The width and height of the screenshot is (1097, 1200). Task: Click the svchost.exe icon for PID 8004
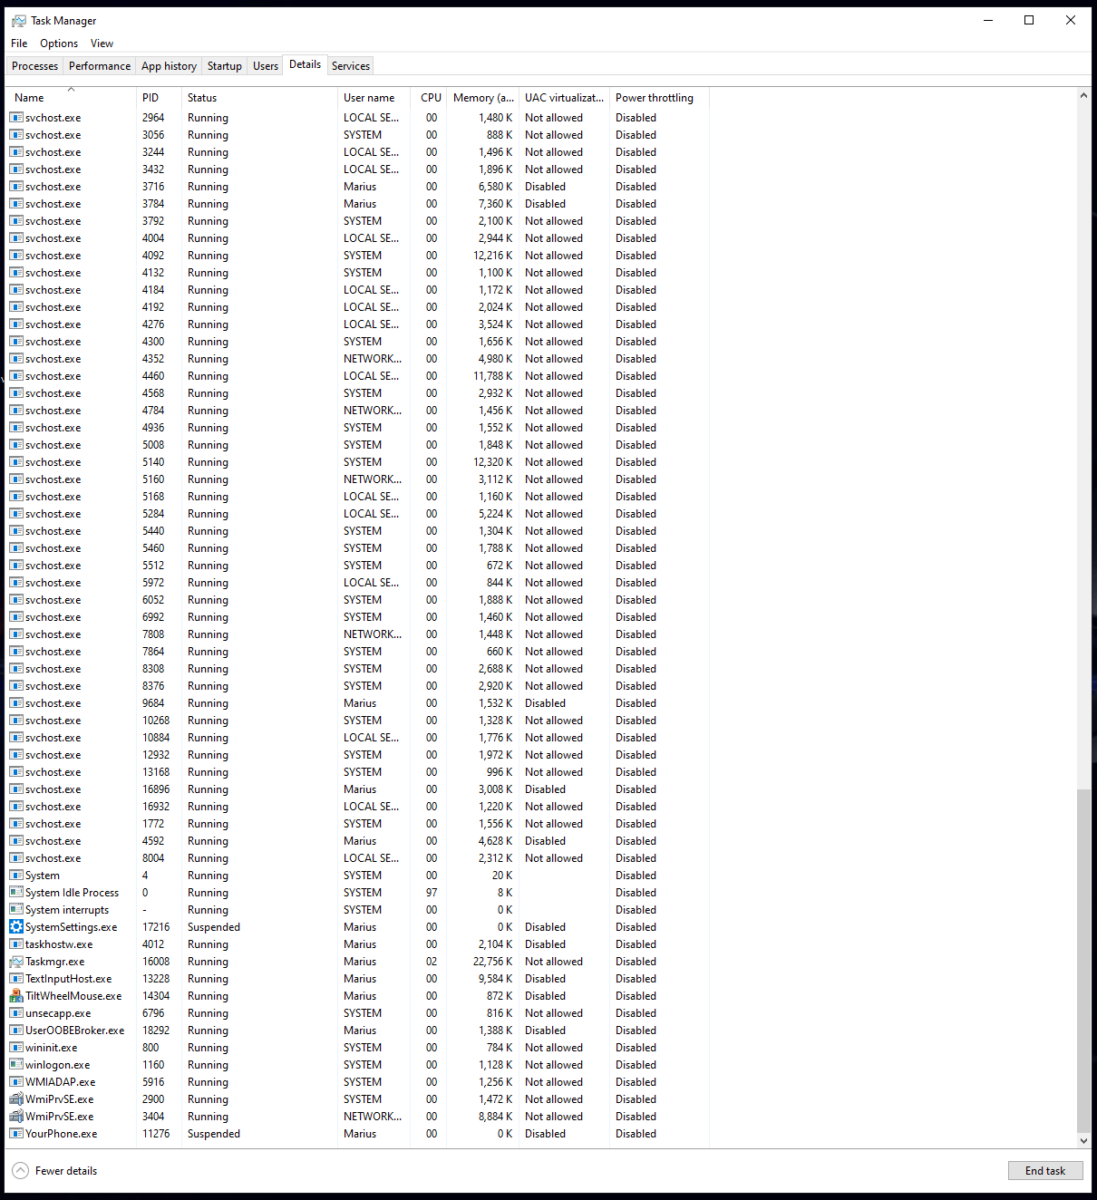[x=16, y=858]
